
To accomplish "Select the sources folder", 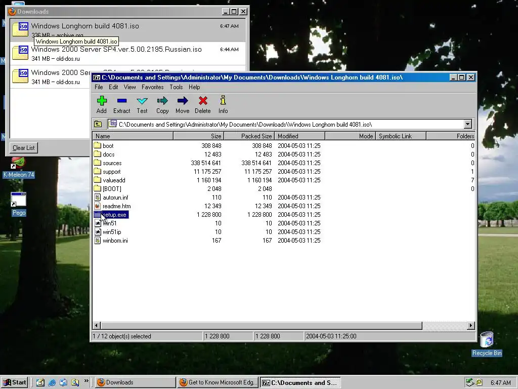I will tap(112, 163).
